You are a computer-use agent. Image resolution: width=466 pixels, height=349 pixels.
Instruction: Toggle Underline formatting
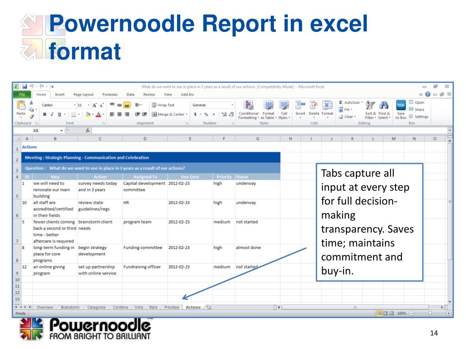(59, 114)
